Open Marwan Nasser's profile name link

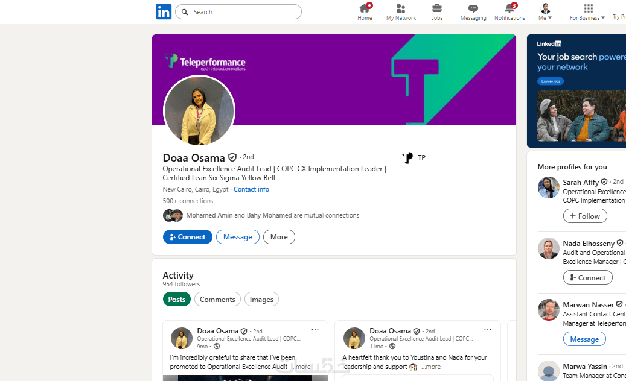588,305
